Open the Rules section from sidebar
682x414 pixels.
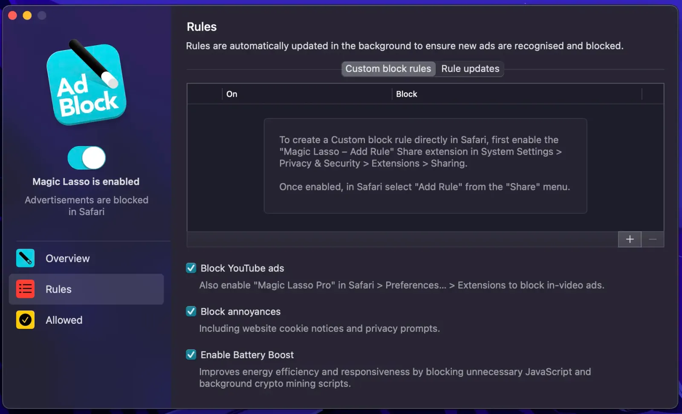58,289
